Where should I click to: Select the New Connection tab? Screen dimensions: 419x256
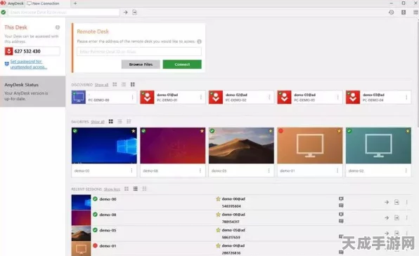pyautogui.click(x=43, y=4)
